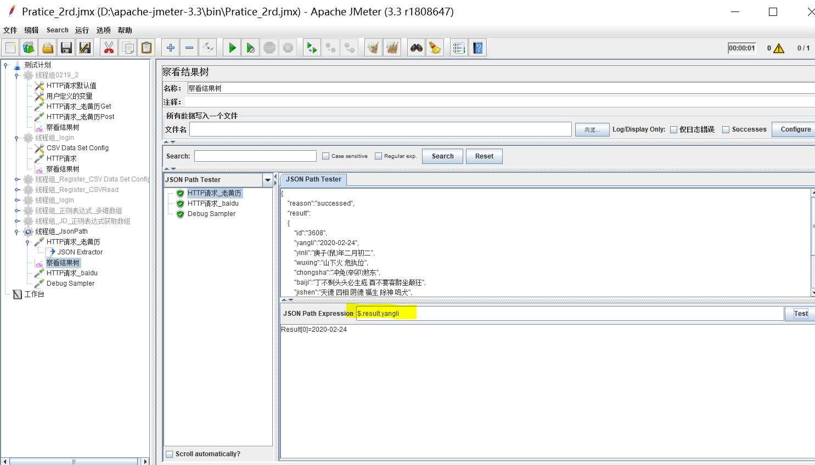This screenshot has width=815, height=465.
Task: Select the JSON Path Tester tab
Action: tap(313, 179)
